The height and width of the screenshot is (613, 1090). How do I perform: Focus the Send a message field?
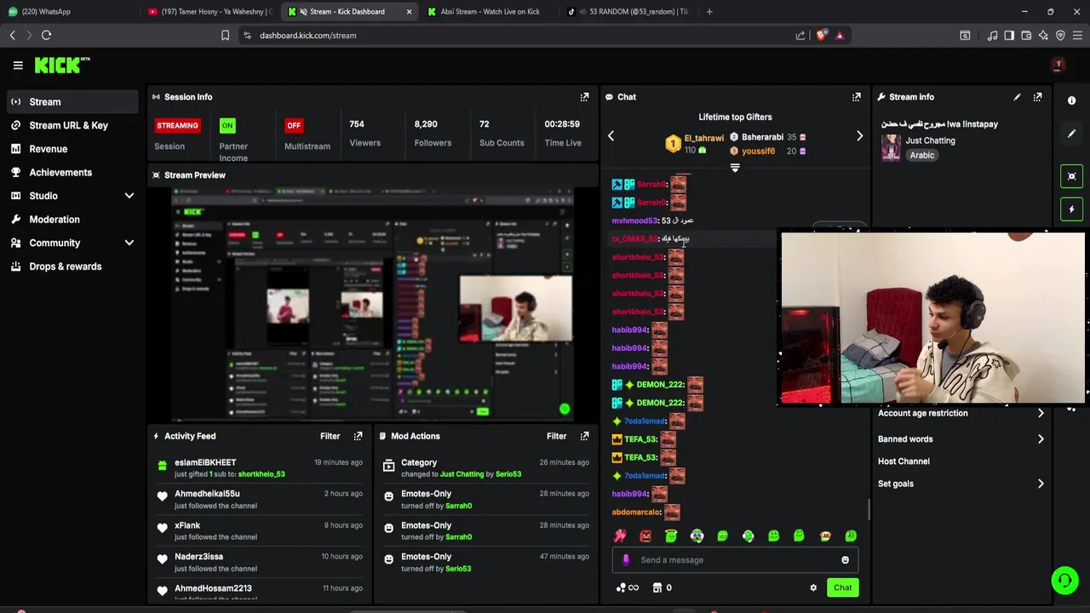[737, 560]
